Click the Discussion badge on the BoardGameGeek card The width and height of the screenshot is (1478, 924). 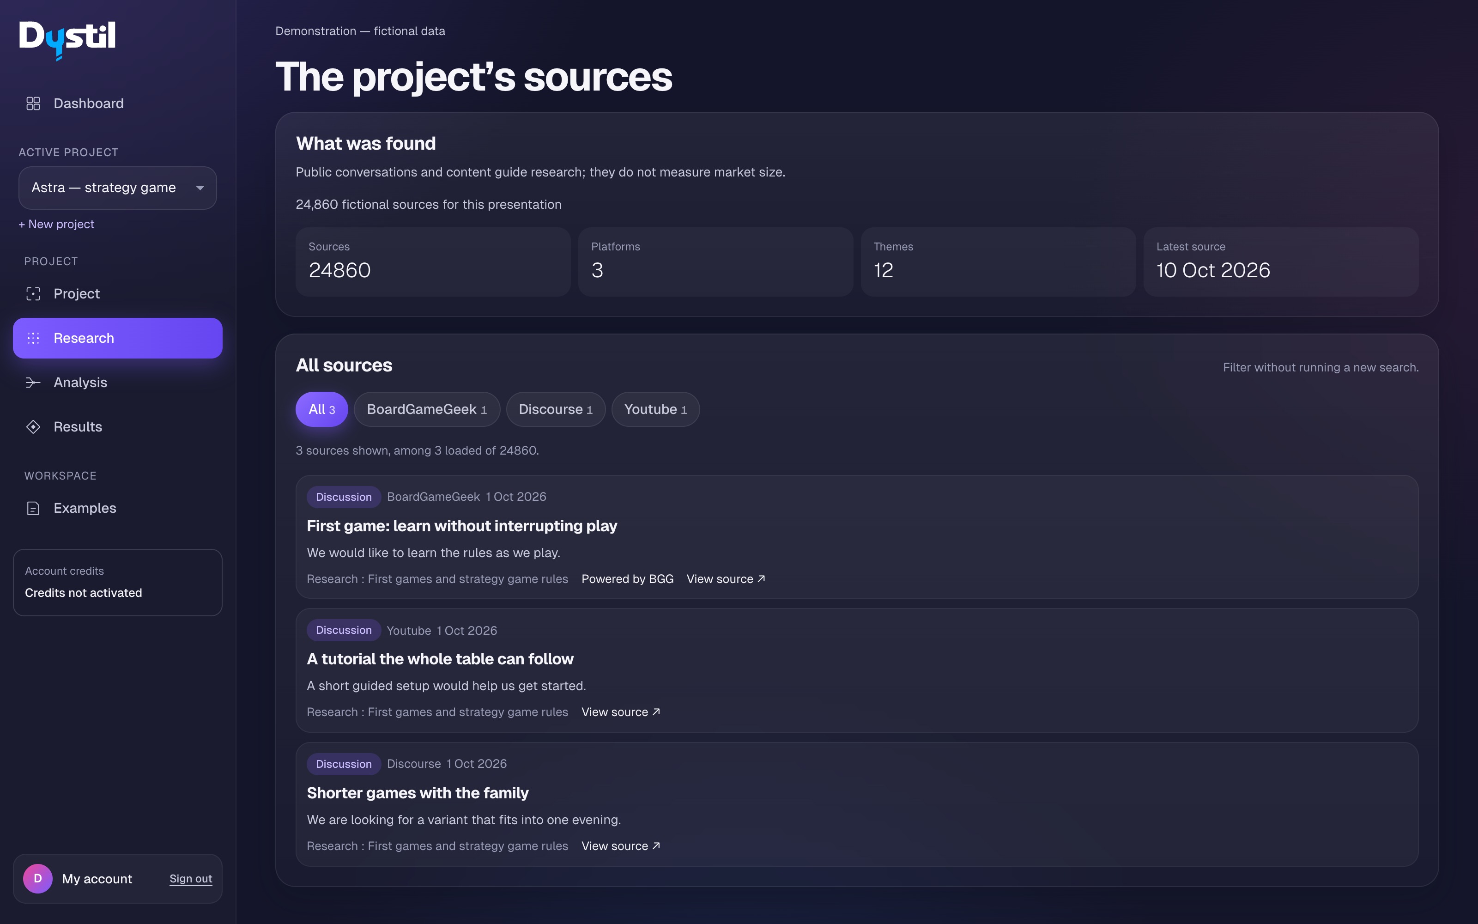[343, 497]
